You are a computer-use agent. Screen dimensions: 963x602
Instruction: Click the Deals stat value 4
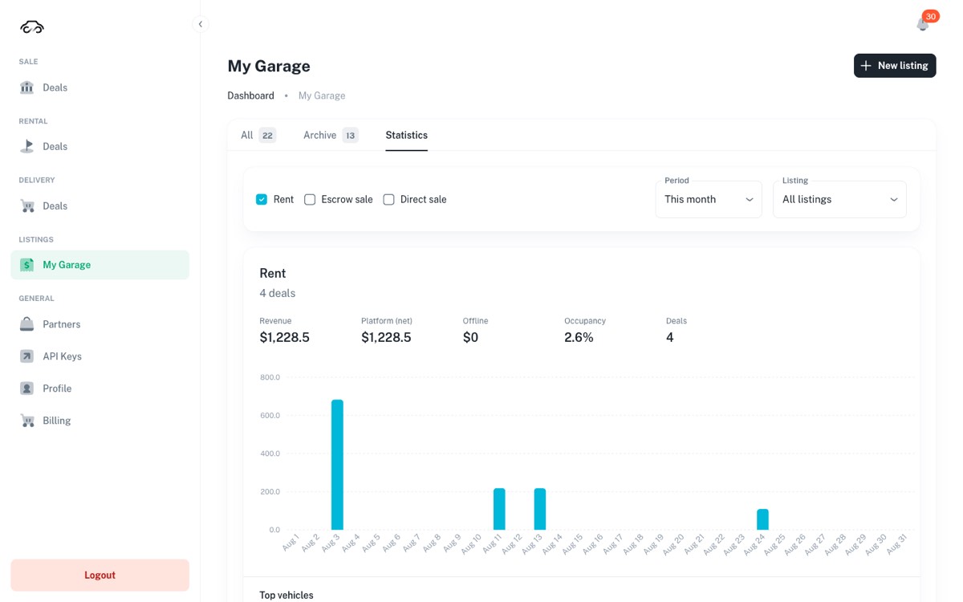click(670, 338)
